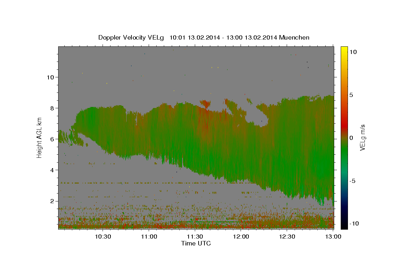Click the 'VELg m/s' colorbar label
The height and width of the screenshot is (275, 413).
pos(362,137)
